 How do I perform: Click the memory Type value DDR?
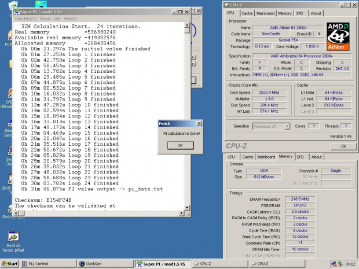(x=264, y=171)
